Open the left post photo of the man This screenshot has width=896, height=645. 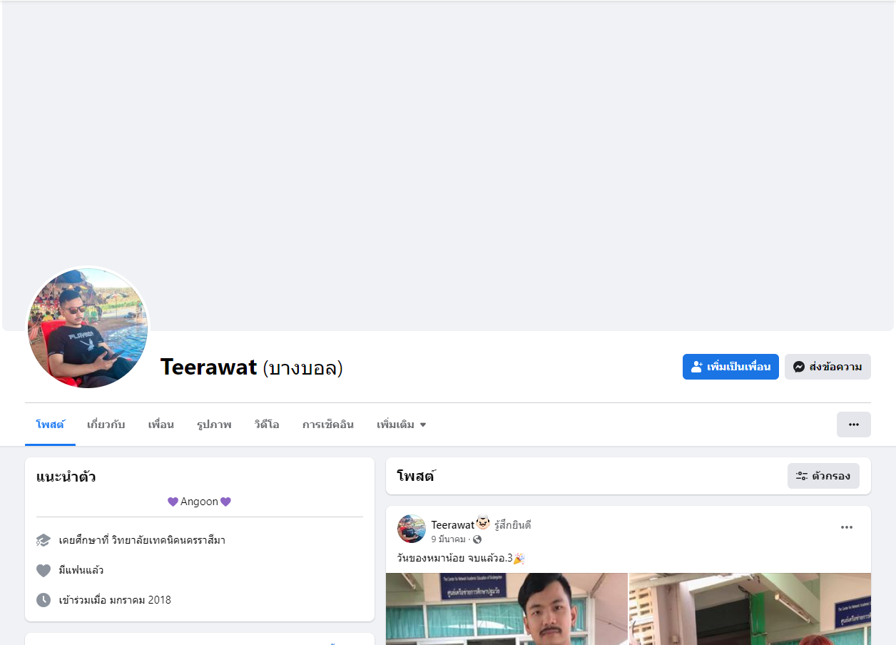(506, 609)
